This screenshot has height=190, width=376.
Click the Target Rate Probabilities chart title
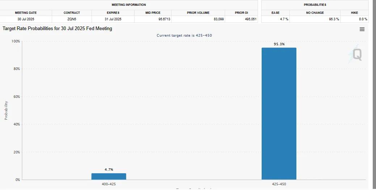point(57,28)
